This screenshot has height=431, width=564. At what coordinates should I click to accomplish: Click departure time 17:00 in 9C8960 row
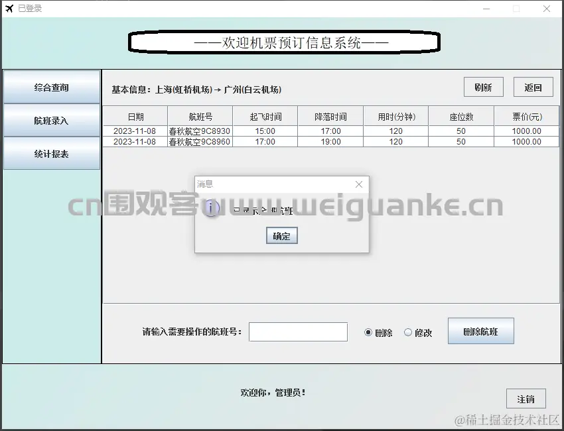(265, 142)
